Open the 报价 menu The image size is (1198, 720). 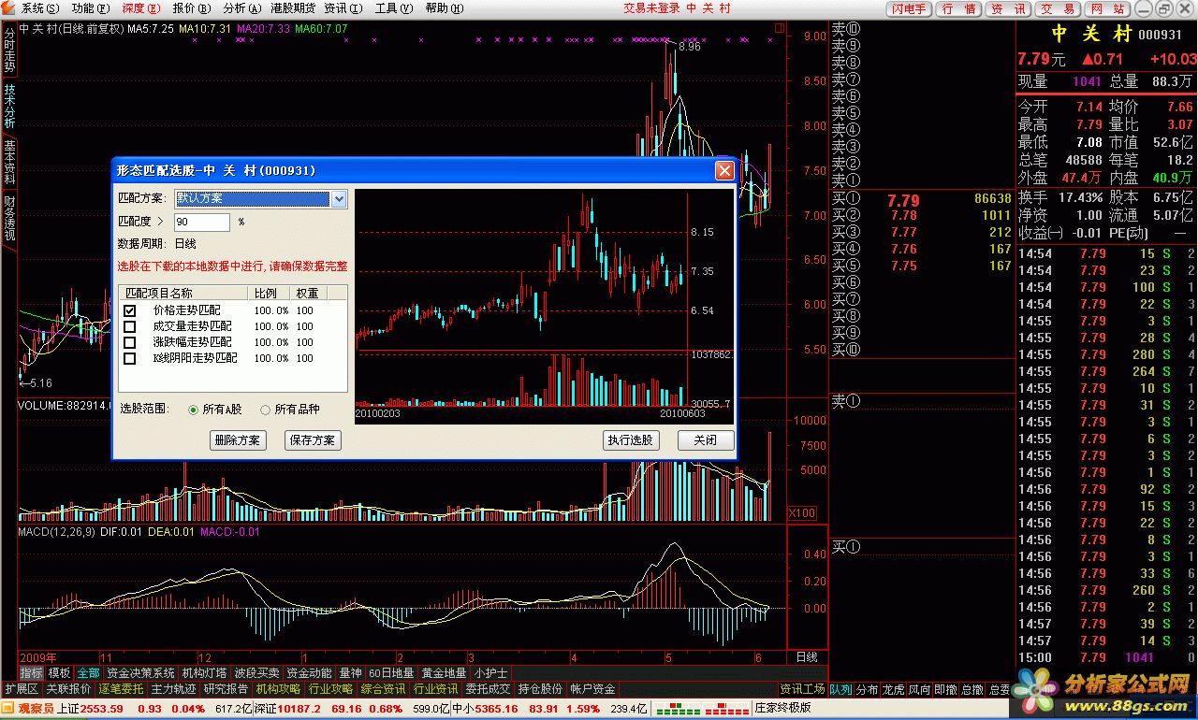tap(191, 8)
